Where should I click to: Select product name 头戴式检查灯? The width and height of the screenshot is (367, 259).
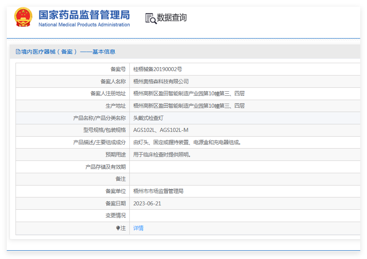coord(148,118)
